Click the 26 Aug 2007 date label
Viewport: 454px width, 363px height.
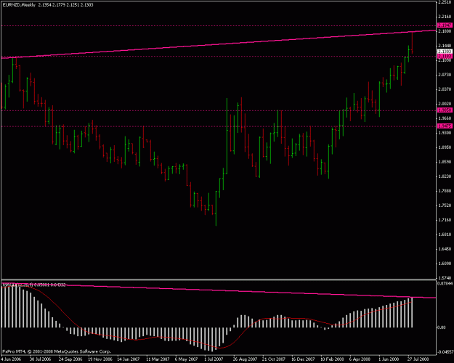coord(245,359)
